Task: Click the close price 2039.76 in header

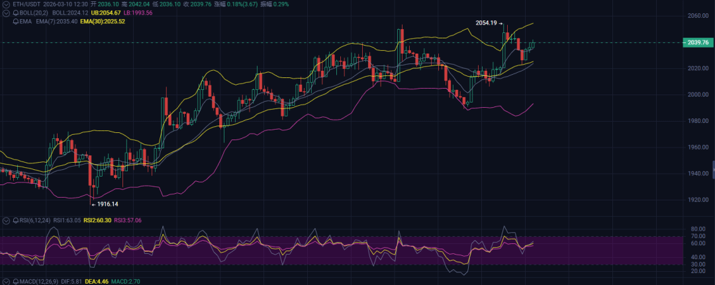Action: pos(202,4)
